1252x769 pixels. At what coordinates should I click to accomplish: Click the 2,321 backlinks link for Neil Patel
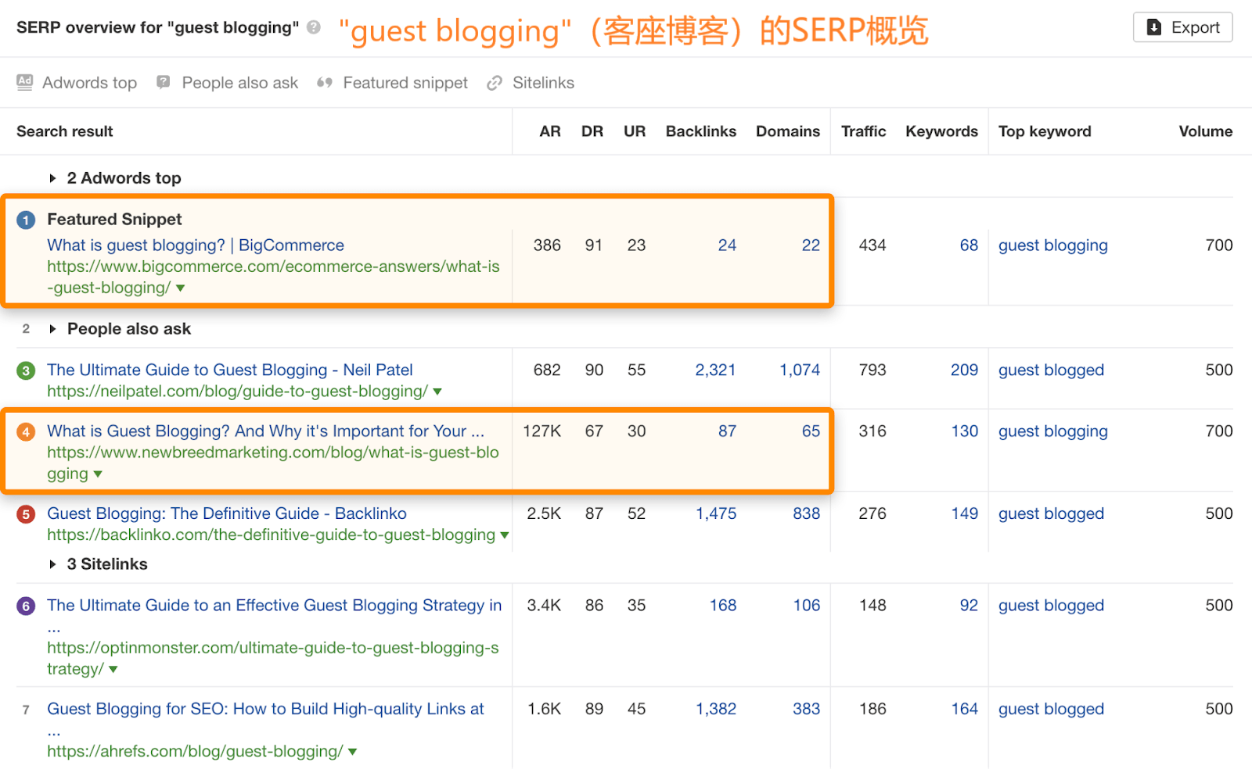click(x=714, y=370)
